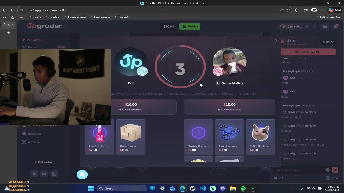The width and height of the screenshot is (344, 193).
Task: Open the Other favorites folder
Action: 328,17
